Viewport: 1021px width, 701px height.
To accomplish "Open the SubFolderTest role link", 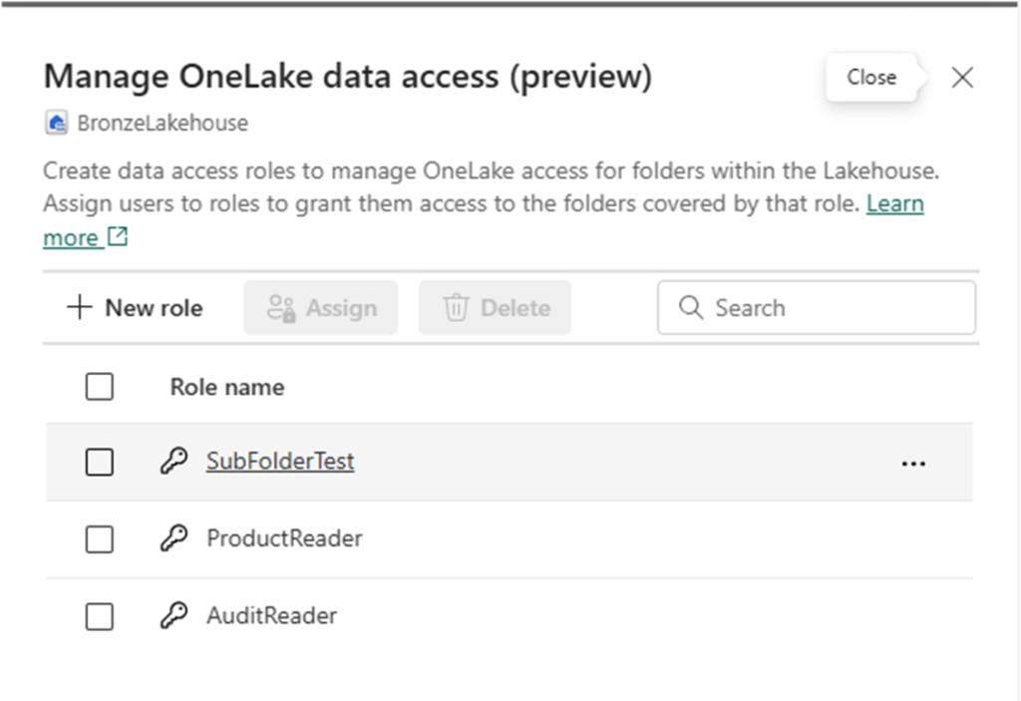I will pyautogui.click(x=280, y=462).
